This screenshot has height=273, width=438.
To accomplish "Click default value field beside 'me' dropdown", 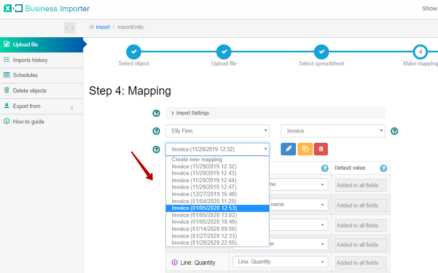I will (x=361, y=185).
